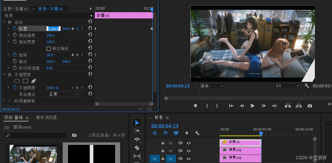The height and width of the screenshot is (163, 332).
Task: Toggle Snap magnet in timeline
Action: [165, 133]
